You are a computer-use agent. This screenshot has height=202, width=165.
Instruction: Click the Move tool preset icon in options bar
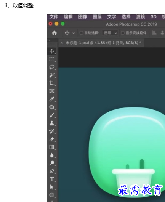pyautogui.click(x=67, y=33)
